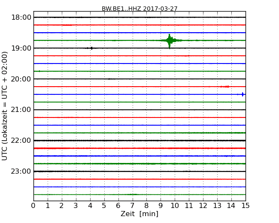
Task: Click the blue spike near minute 15
Action: coord(243,94)
